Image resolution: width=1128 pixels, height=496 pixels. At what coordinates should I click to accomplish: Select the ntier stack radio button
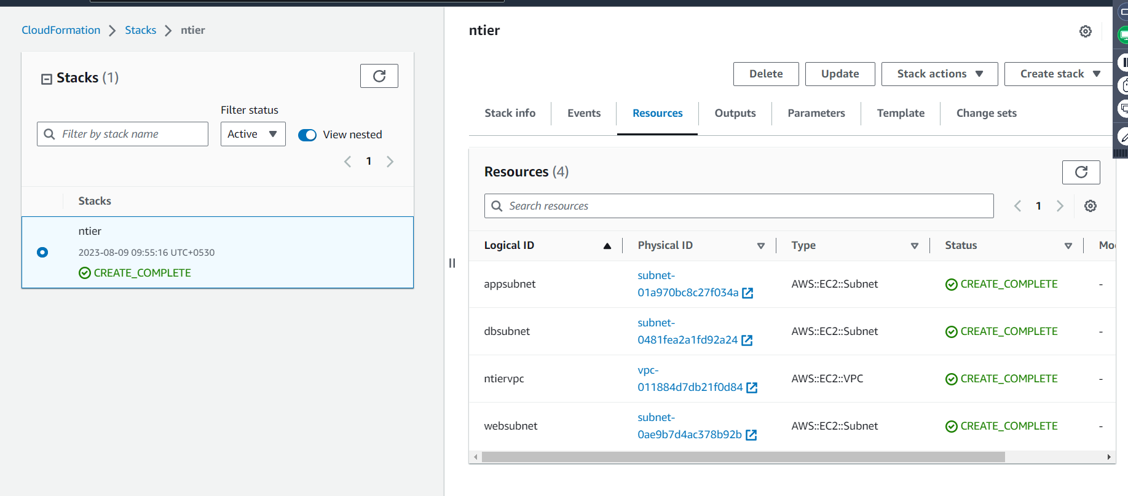(42, 252)
